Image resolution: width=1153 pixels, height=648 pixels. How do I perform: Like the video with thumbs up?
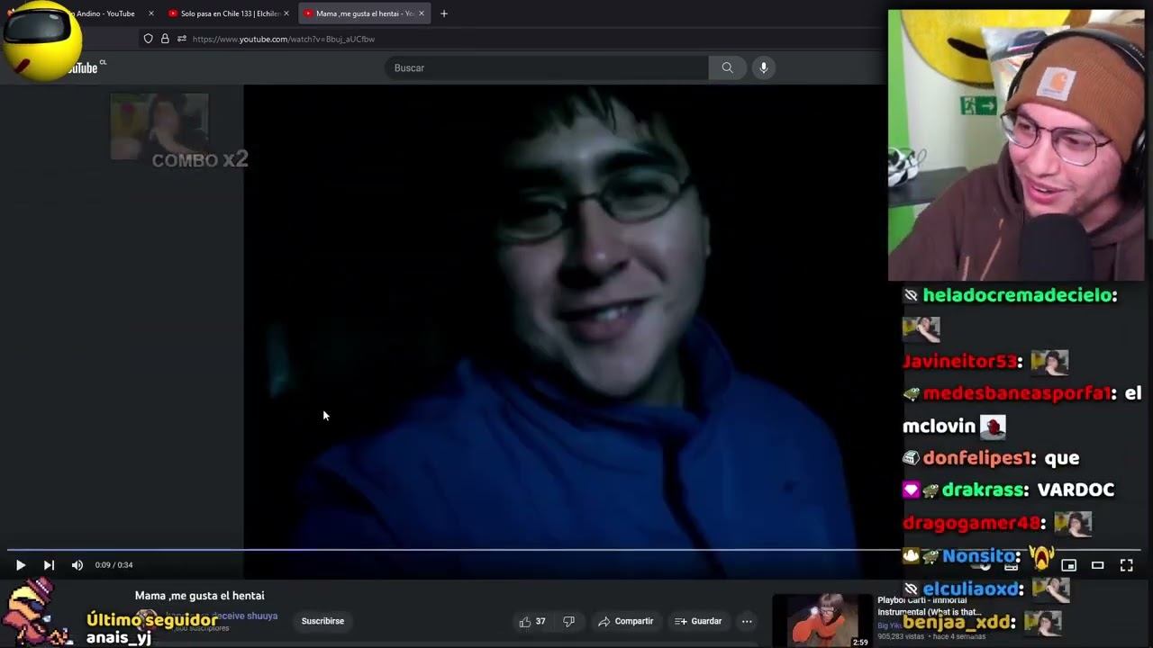pos(532,621)
